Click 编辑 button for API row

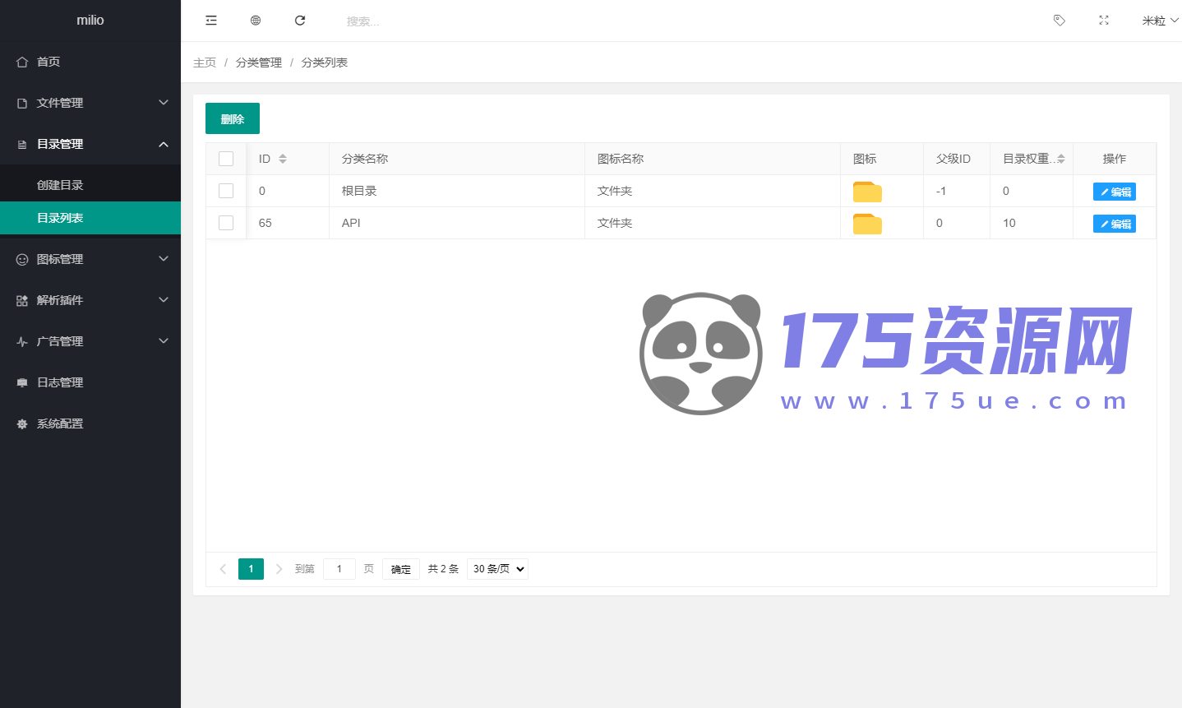[x=1115, y=224]
